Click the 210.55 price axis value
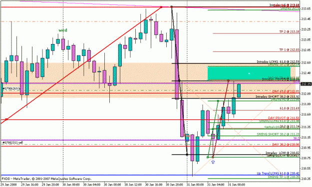Viewport: 312px width, 187px height. pos(306,168)
